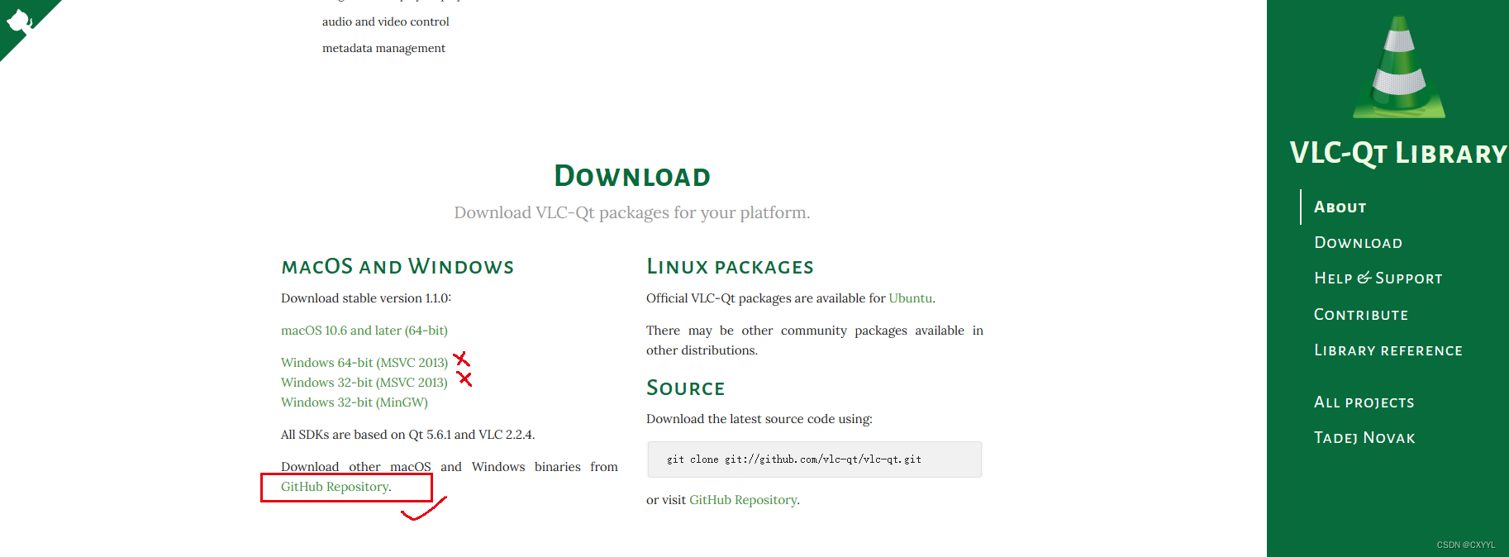Click 'Download the latest source code using' text
Image resolution: width=1509 pixels, height=557 pixels.
(759, 419)
